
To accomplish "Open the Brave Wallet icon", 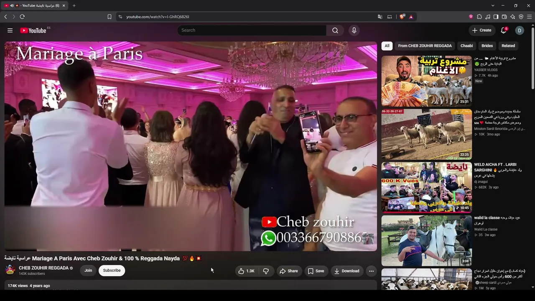I will [504, 17].
